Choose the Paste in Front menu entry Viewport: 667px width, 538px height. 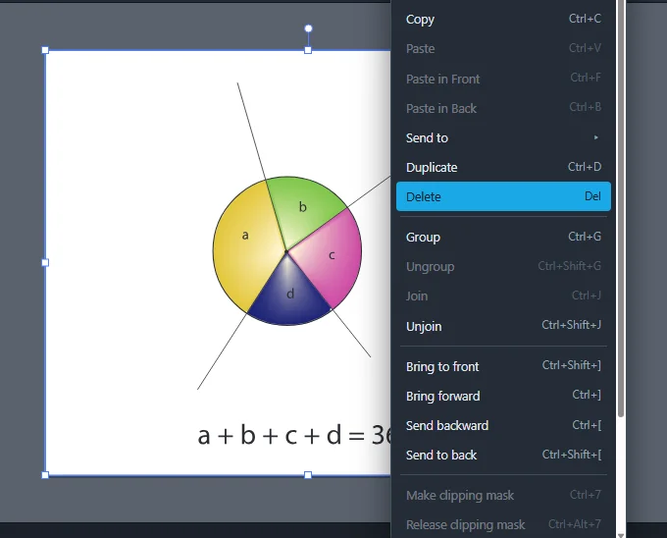503,79
